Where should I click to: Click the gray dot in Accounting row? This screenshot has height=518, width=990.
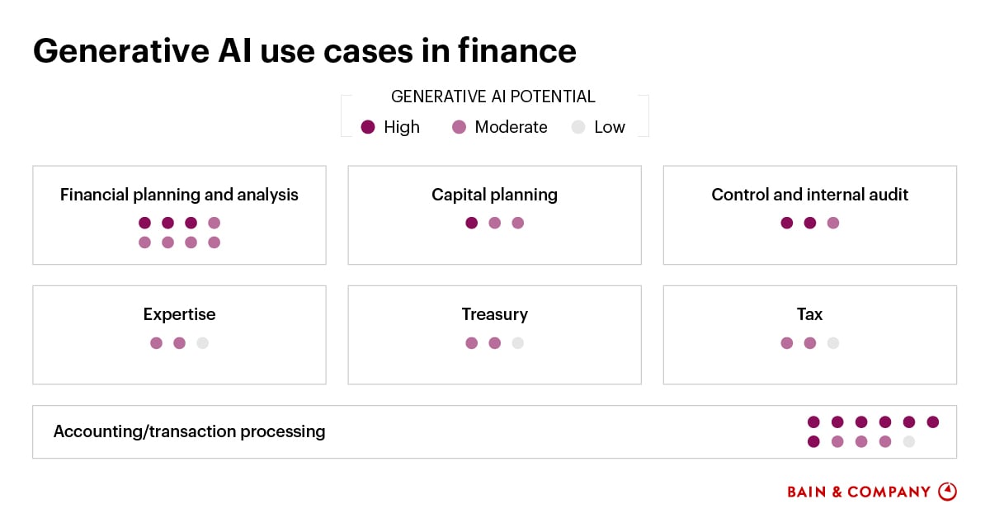click(909, 441)
